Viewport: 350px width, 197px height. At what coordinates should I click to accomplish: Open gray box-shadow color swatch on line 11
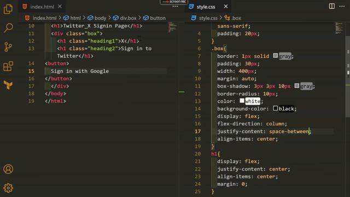click(296, 85)
